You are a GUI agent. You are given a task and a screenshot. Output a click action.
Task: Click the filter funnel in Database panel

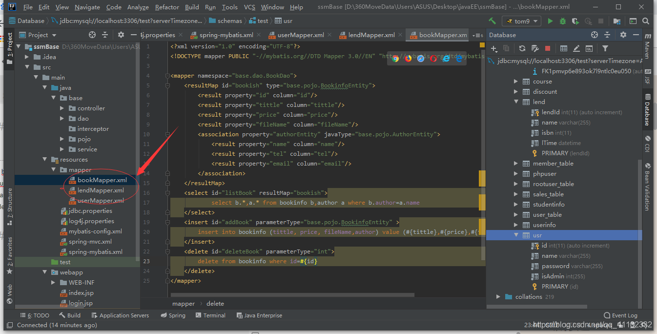(605, 48)
